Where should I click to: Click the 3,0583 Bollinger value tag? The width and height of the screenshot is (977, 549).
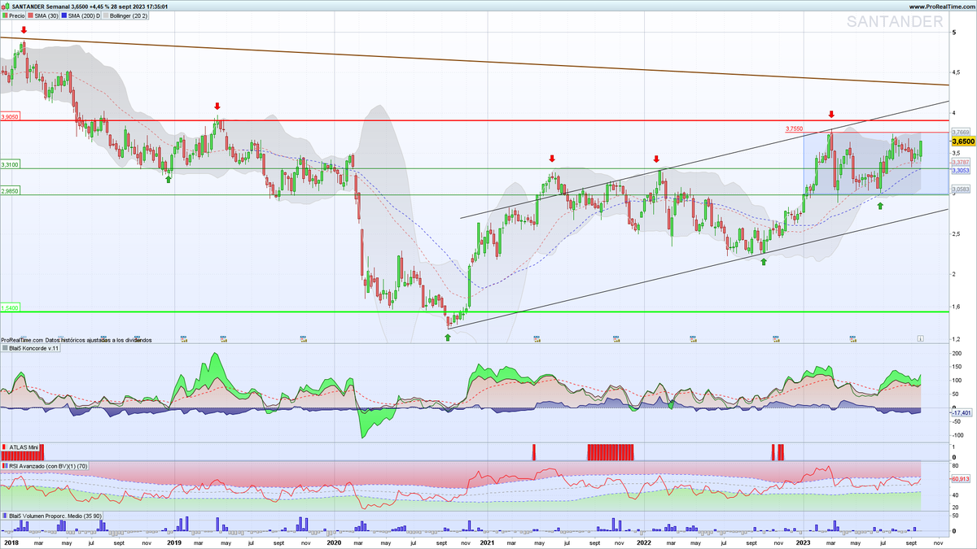click(x=961, y=189)
